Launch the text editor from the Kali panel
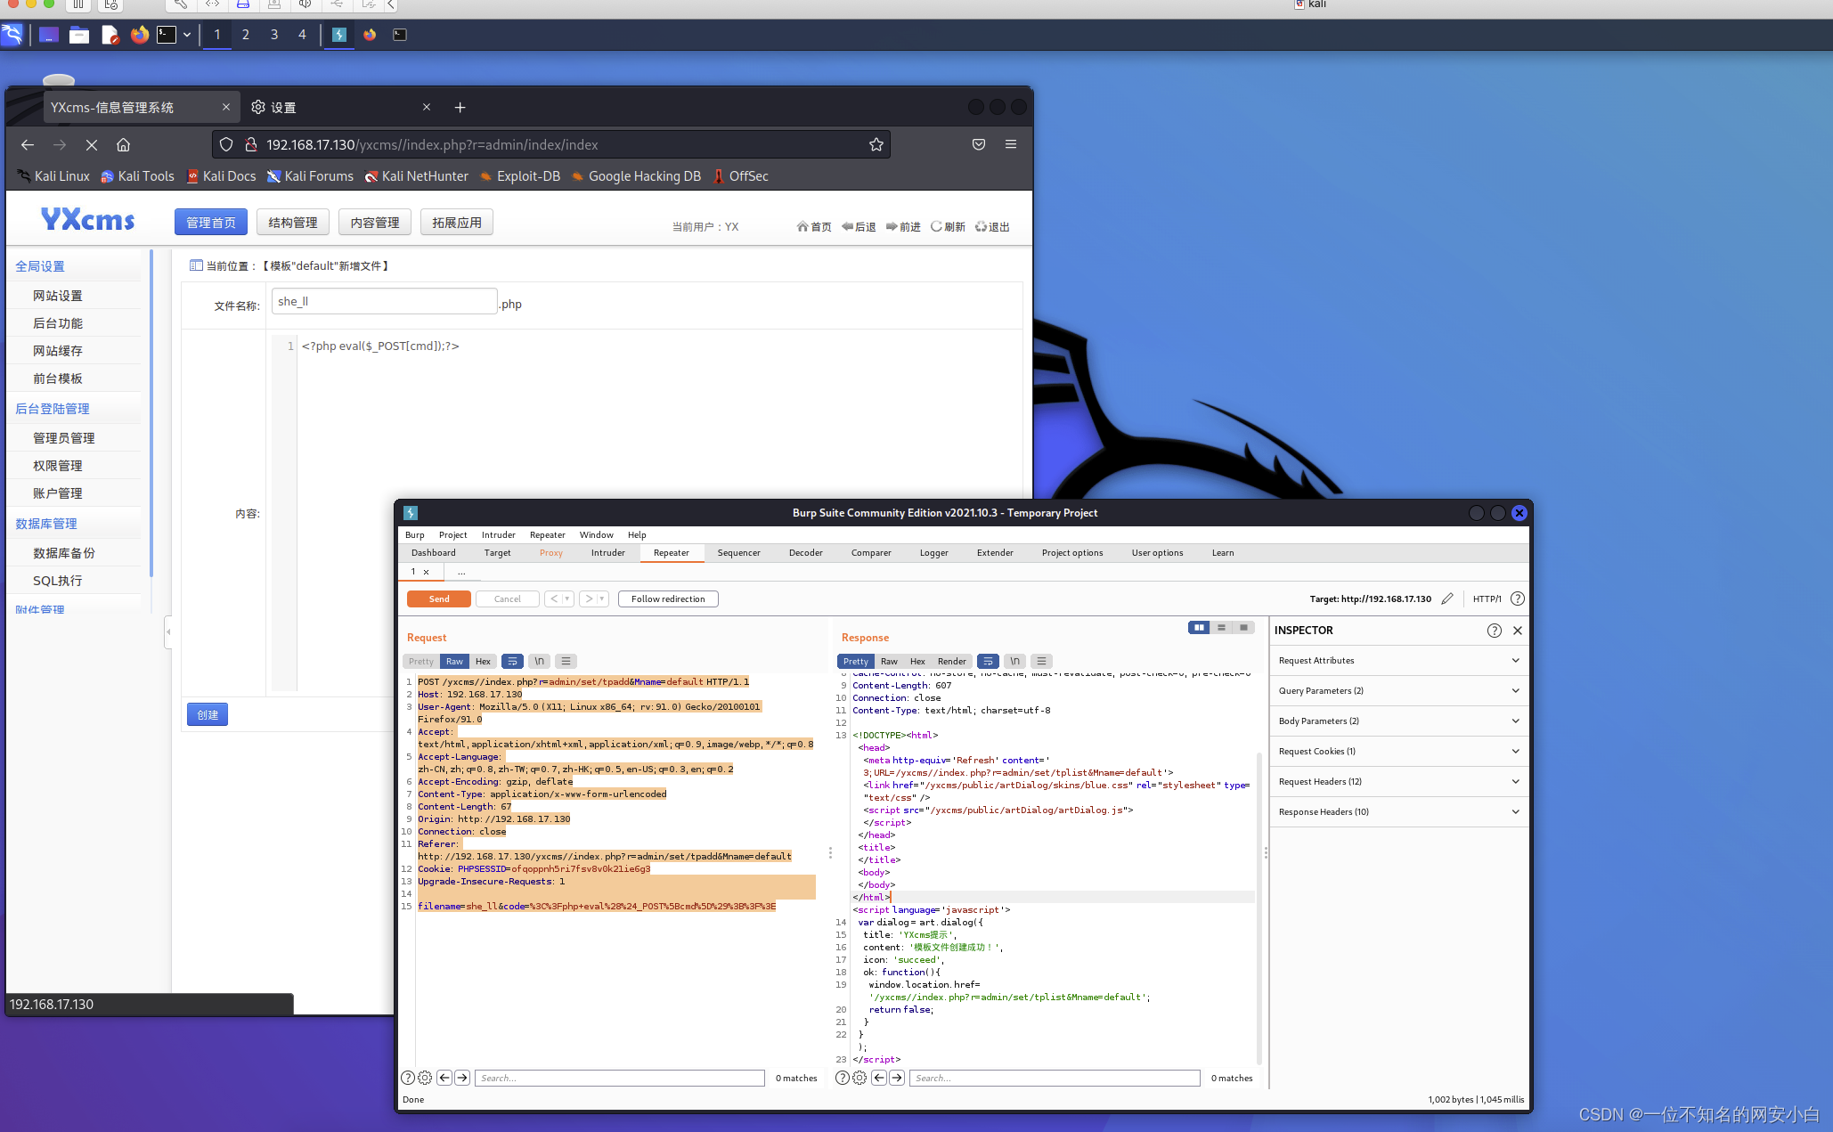This screenshot has height=1132, width=1833. [110, 35]
